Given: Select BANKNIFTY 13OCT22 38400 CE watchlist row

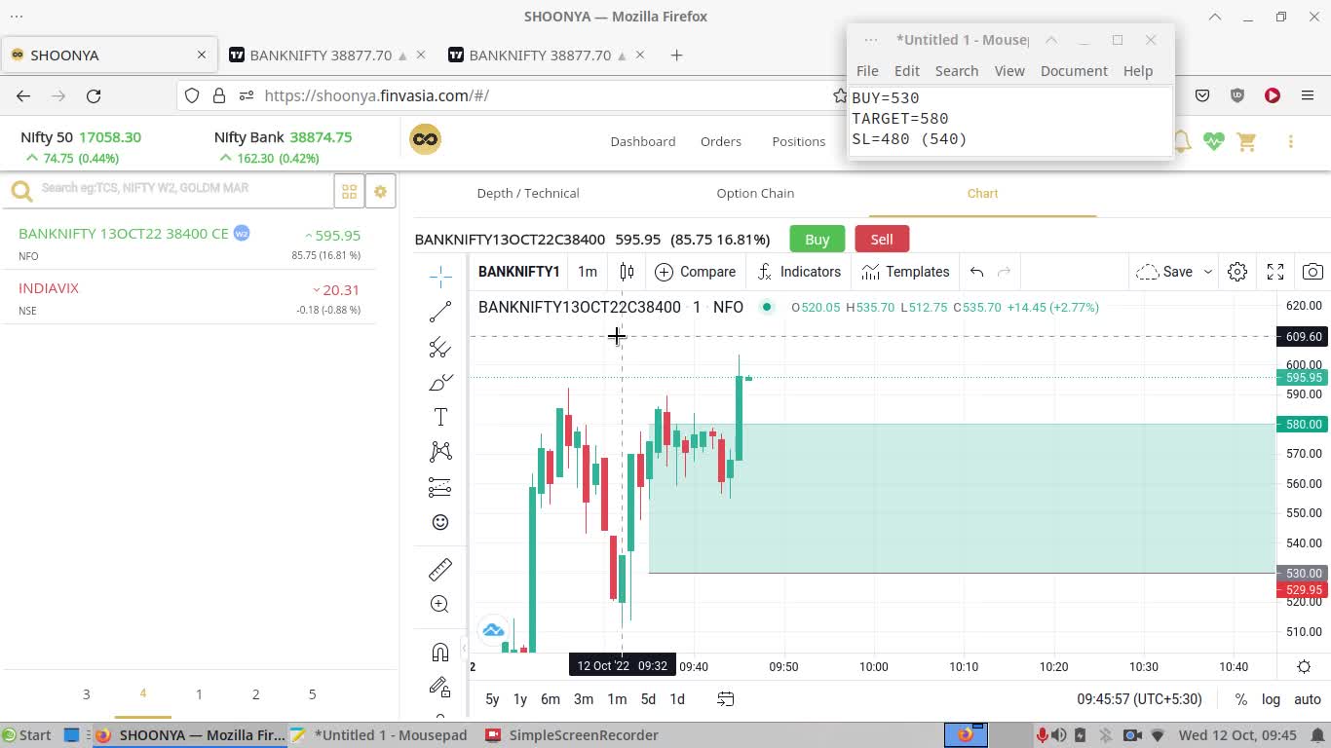Looking at the screenshot, I should pos(190,243).
